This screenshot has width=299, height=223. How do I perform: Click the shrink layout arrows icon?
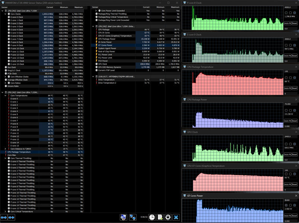click(12, 217)
